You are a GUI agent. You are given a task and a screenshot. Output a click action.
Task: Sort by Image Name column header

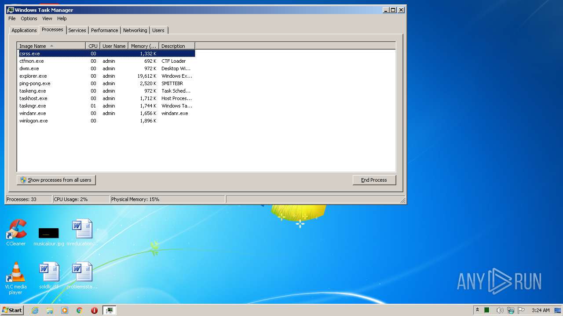click(x=51, y=46)
